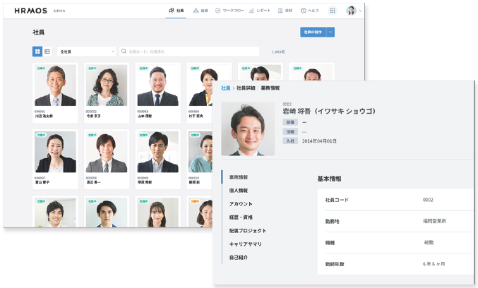
Task: Select the 社員 tab in top navigation
Action: pos(176,11)
